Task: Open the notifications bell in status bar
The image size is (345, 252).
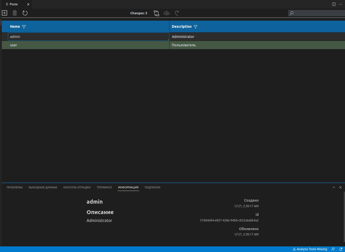Action: pyautogui.click(x=341, y=249)
